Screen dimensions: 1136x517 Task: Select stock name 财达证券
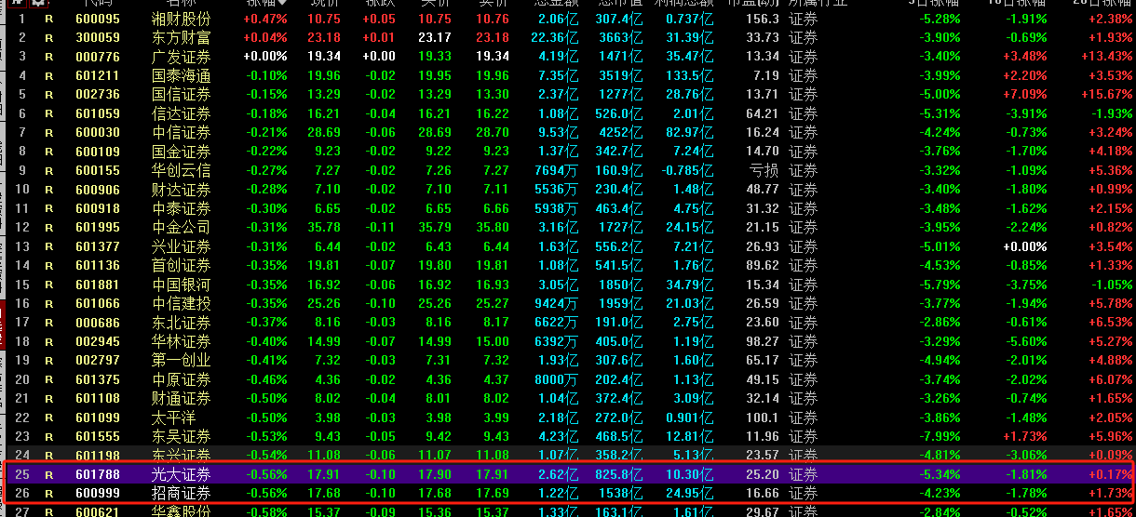[182, 190]
